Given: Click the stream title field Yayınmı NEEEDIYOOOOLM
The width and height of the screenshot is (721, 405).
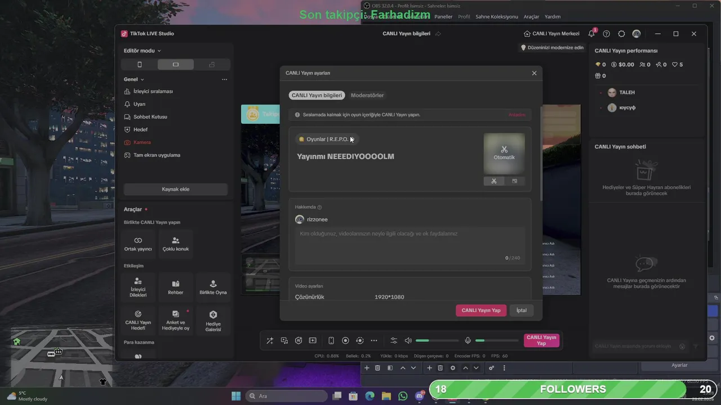Looking at the screenshot, I should 346,156.
